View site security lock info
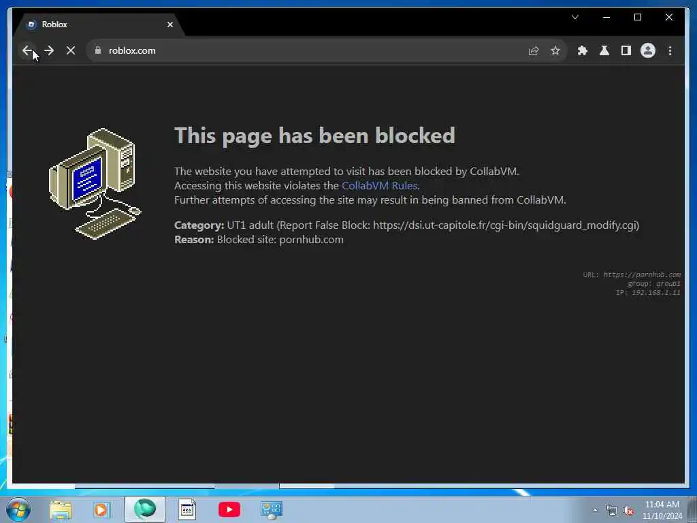 (x=98, y=50)
